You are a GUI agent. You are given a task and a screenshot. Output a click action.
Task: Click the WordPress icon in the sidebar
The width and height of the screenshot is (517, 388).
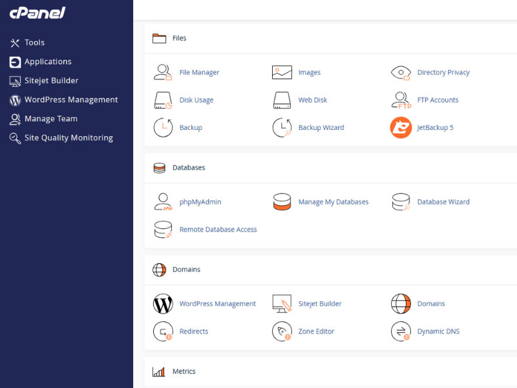point(15,100)
